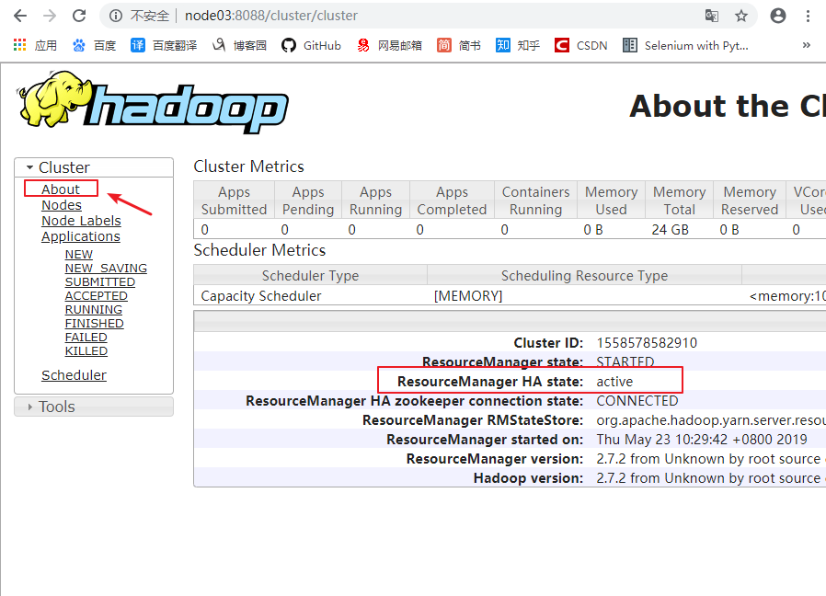Show FAILED applications
The width and height of the screenshot is (826, 596).
pyautogui.click(x=86, y=337)
